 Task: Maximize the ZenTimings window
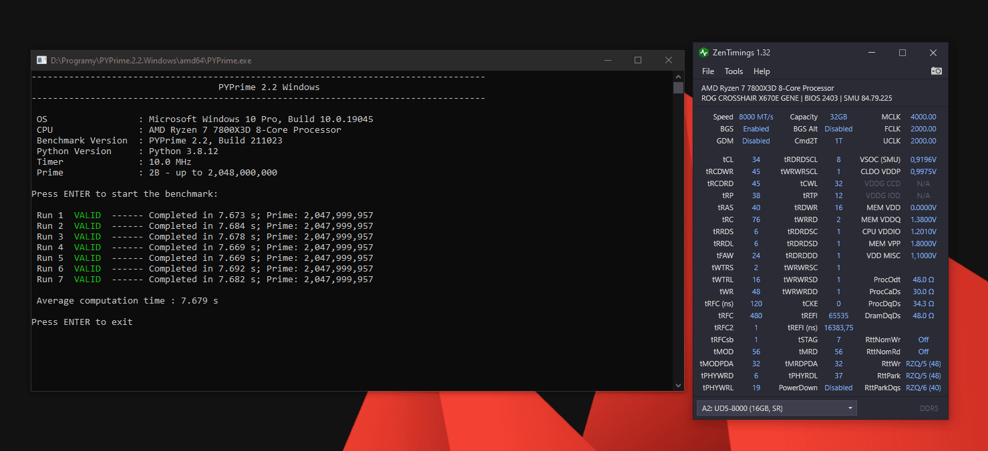(902, 53)
